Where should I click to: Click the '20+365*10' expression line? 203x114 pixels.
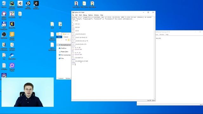point(79,58)
